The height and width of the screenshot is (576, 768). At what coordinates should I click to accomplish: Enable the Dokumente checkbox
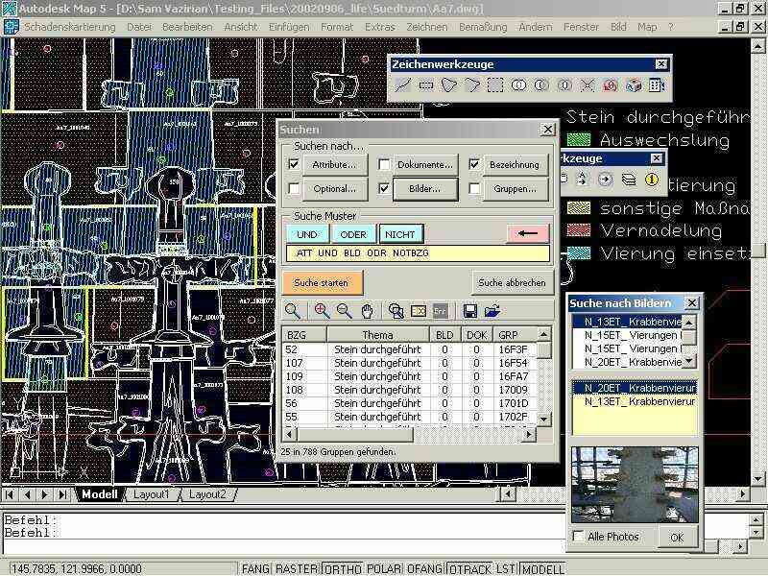[x=384, y=164]
